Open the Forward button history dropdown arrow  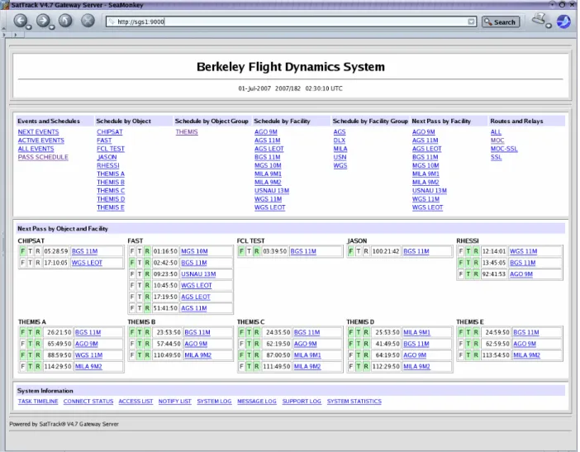point(52,27)
